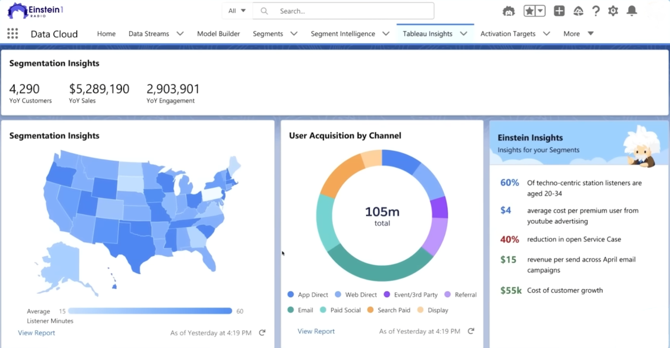The height and width of the screenshot is (348, 670).
Task: Open Setup via the gear icon
Action: click(x=612, y=11)
